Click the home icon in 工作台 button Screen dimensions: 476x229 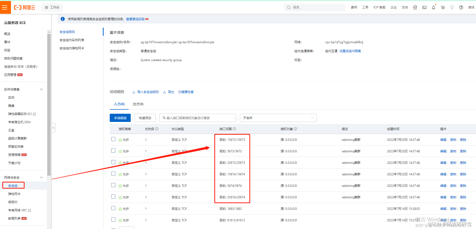(x=47, y=7)
